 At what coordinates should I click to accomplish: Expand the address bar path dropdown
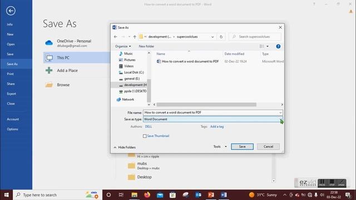point(212,37)
